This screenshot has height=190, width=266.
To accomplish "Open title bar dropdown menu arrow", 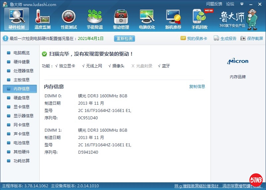I will (241, 4).
